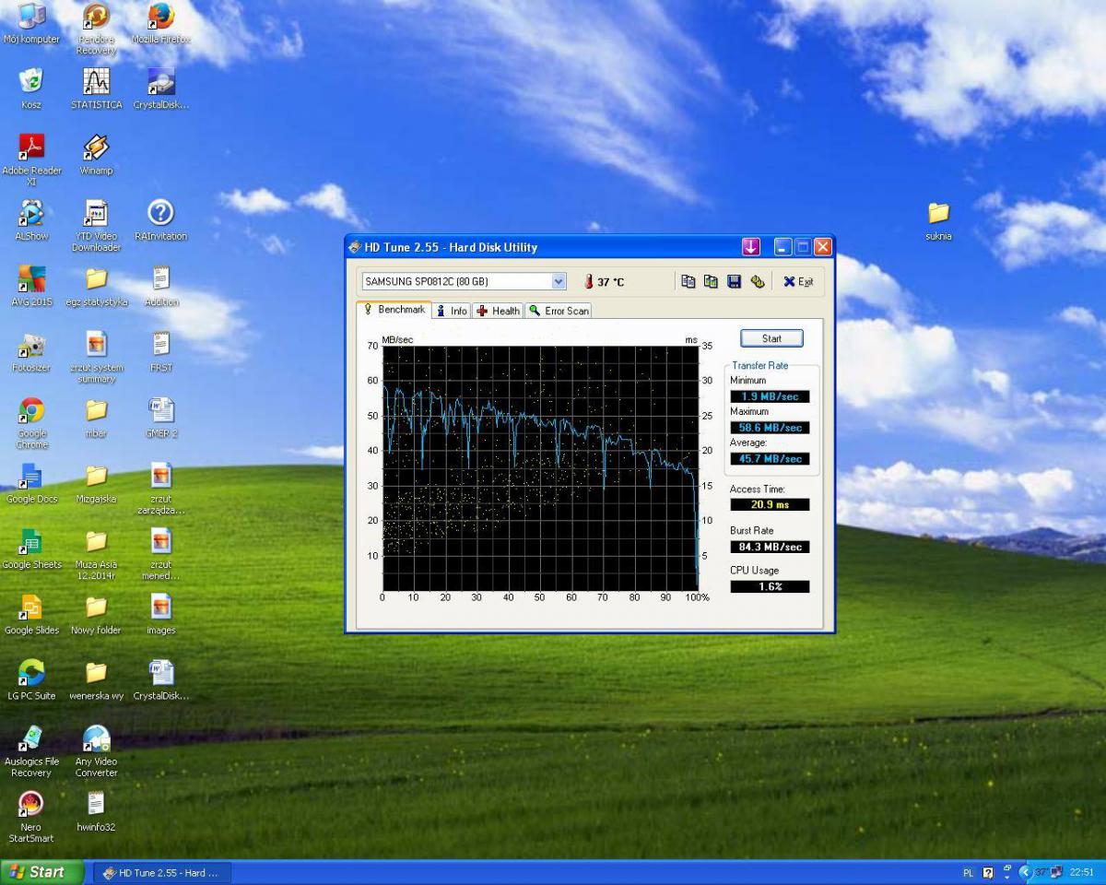Select the AVG 2015 icon
This screenshot has height=885, width=1106.
(x=31, y=286)
